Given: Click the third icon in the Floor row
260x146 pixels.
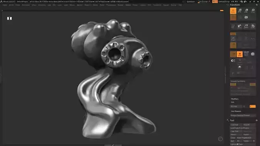Looking at the screenshot, I should [246, 26].
